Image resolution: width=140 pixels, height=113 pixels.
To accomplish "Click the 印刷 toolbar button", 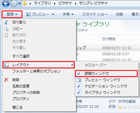I will tap(120, 14).
